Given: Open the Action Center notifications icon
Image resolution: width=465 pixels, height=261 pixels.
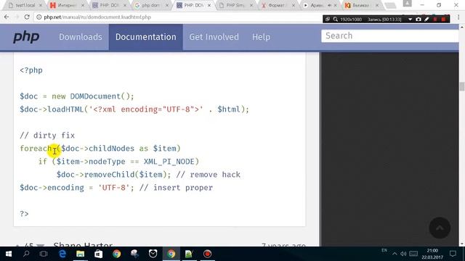Looking at the screenshot, I should (453, 254).
